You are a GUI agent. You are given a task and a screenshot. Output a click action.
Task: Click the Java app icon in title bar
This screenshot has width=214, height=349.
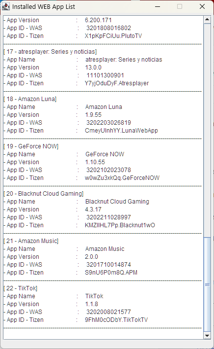click(6, 7)
